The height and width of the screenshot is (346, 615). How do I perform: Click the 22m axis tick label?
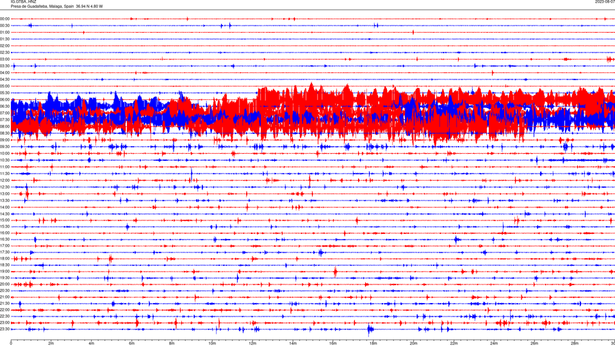pyautogui.click(x=454, y=343)
